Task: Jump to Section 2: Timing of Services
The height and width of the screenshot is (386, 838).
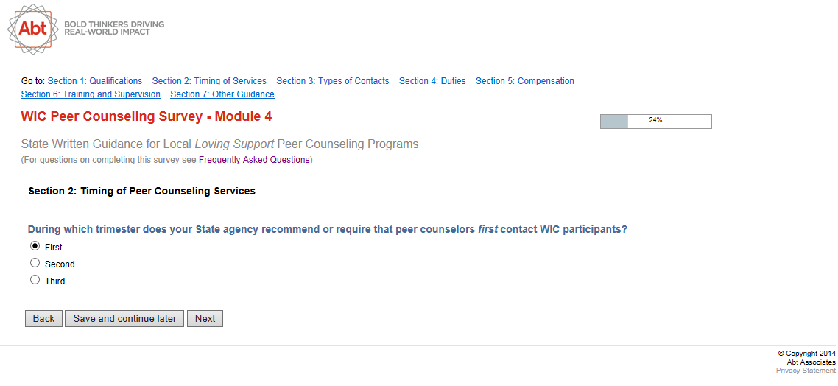Action: pos(209,81)
